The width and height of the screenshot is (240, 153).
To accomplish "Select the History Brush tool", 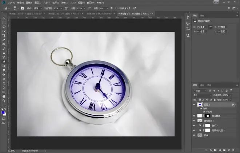I will click(x=4, y=57).
